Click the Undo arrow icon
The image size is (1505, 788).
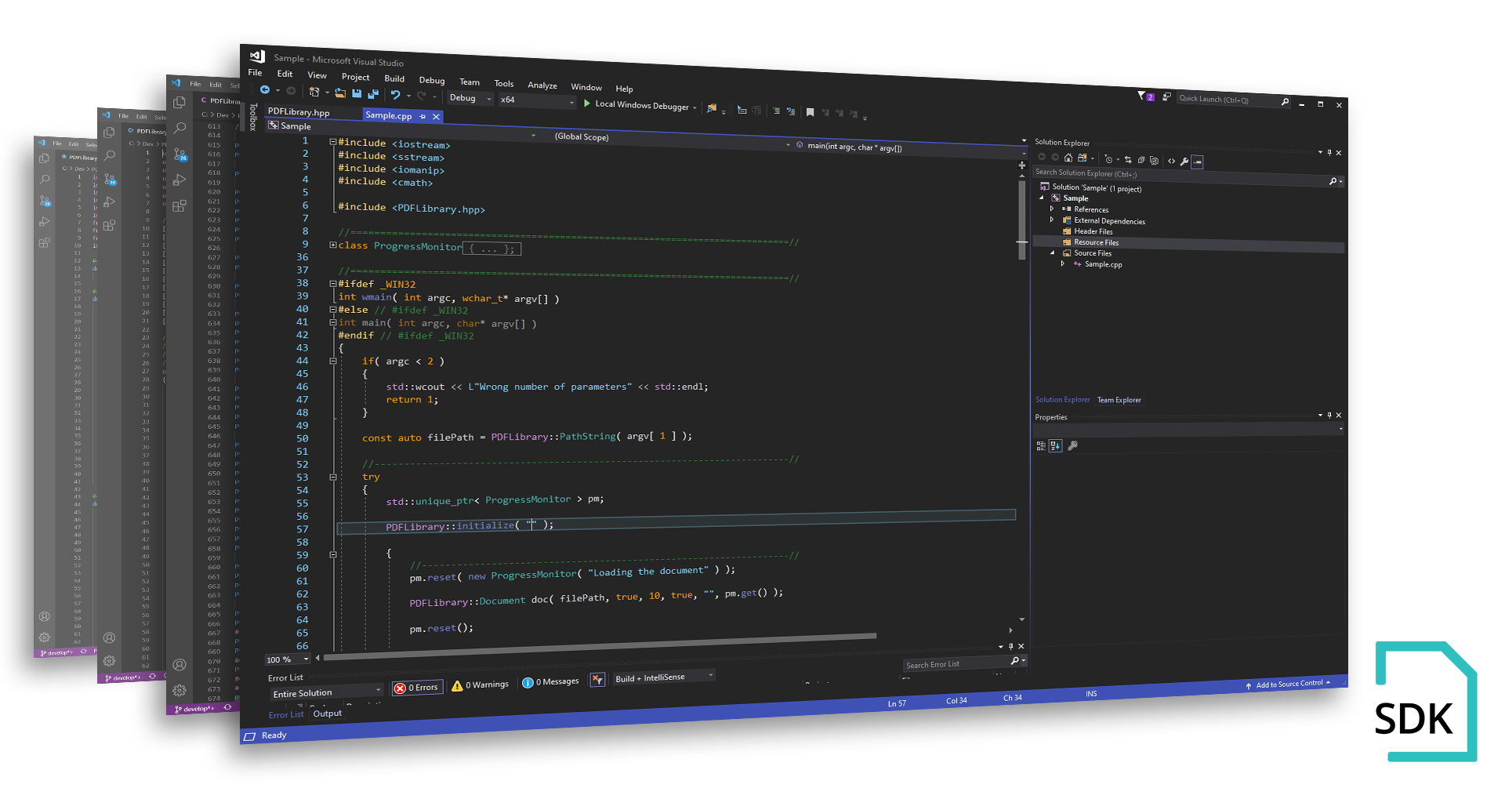coord(396,95)
